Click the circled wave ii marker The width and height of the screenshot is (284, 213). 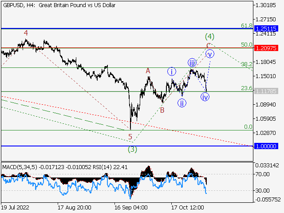182,103
